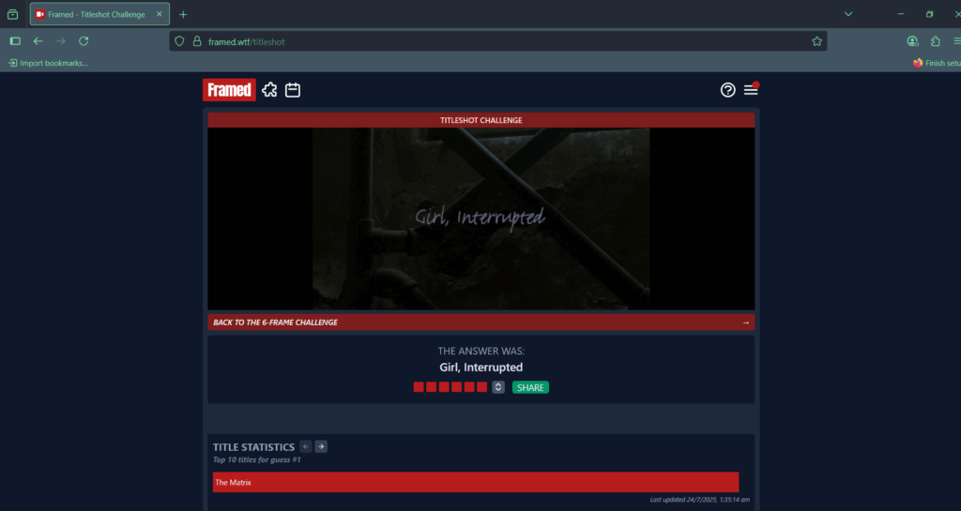Go to next title statistics page
The image size is (961, 511).
(x=321, y=447)
